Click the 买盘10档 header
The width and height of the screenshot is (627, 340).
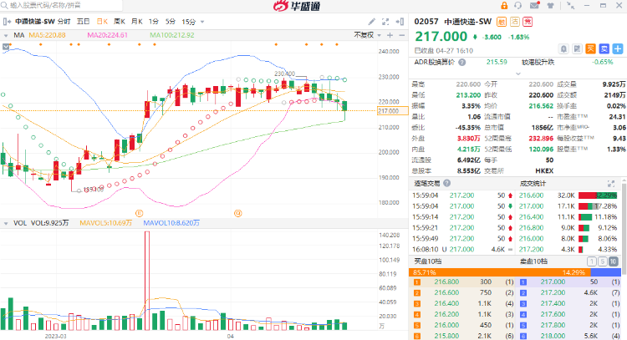coord(428,261)
